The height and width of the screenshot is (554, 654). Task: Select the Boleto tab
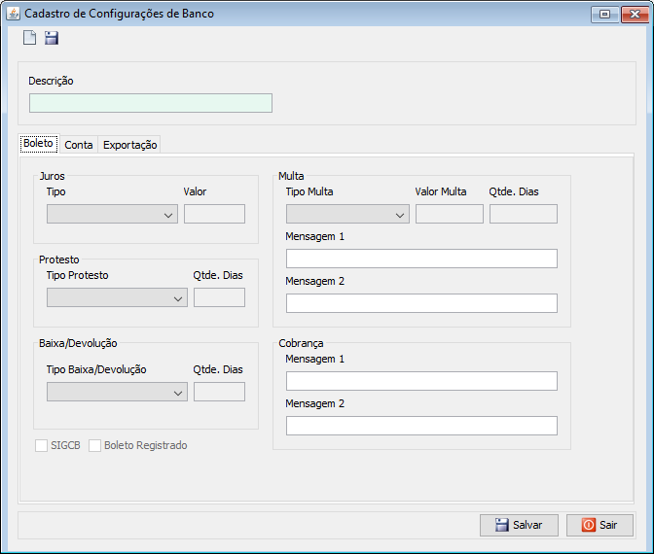click(38, 143)
